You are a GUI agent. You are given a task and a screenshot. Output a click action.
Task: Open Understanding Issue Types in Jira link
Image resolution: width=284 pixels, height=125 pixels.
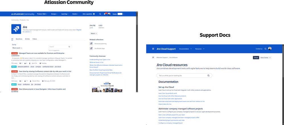tap(100, 59)
